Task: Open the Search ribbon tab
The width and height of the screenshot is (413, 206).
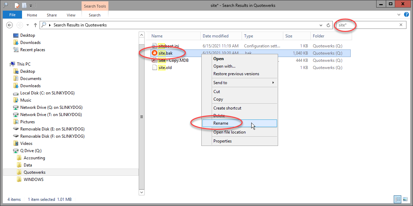Action: pyautogui.click(x=95, y=15)
